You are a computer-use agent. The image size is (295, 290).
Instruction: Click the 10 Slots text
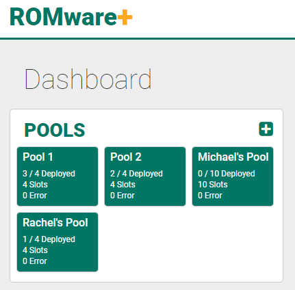213,185
